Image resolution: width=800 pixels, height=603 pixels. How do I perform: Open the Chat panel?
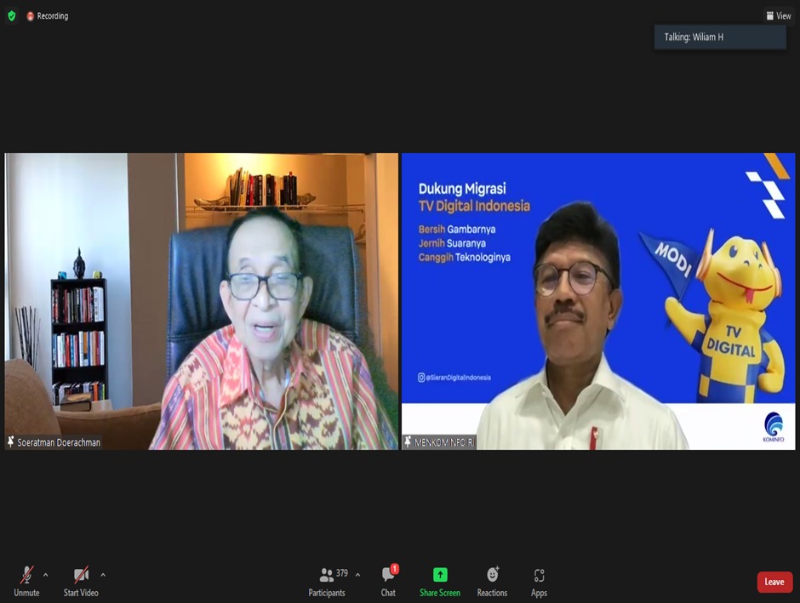click(x=388, y=581)
